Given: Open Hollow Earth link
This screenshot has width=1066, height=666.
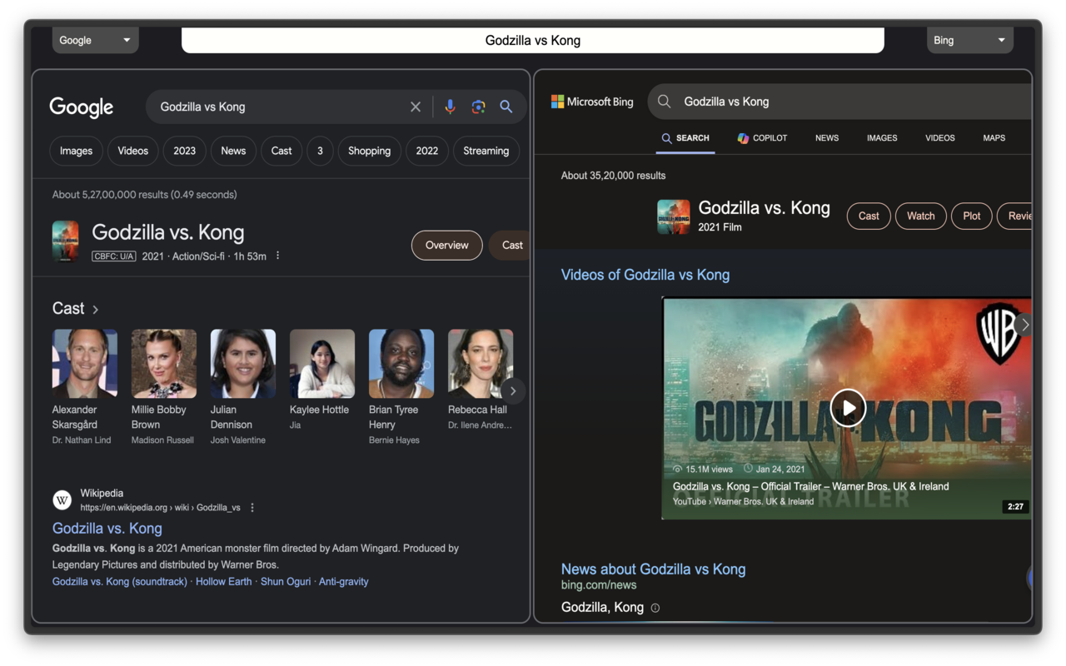Looking at the screenshot, I should pyautogui.click(x=223, y=582).
